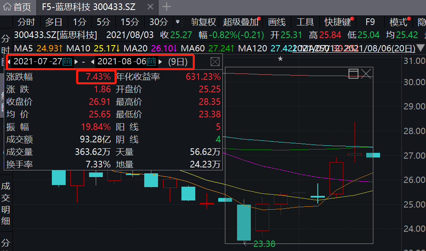
Task: Select the 多日 chart period
Action: (x=54, y=22)
